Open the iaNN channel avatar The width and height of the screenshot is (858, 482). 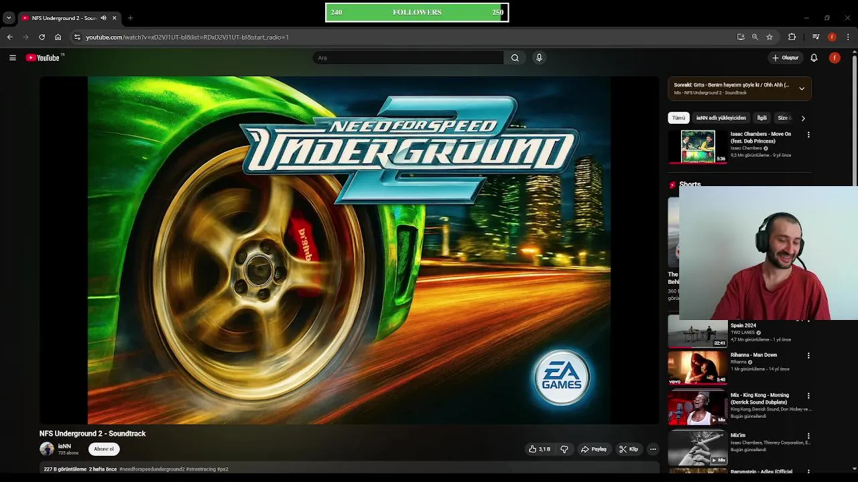47,449
